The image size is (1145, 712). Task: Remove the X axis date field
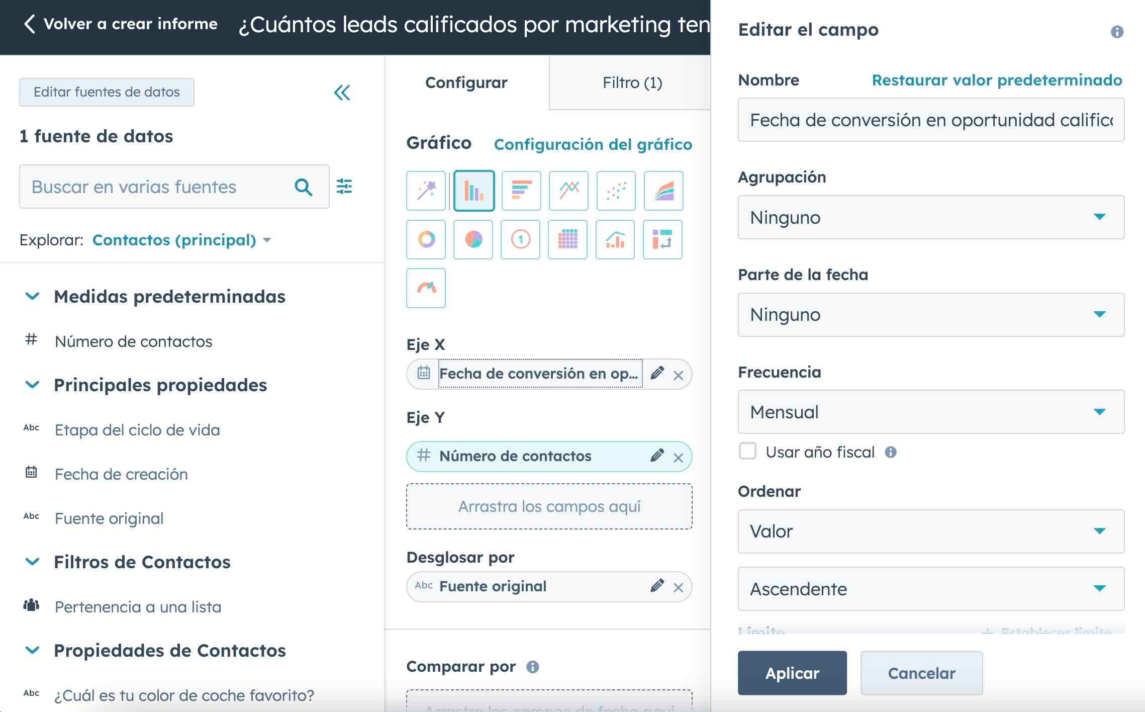(x=678, y=375)
